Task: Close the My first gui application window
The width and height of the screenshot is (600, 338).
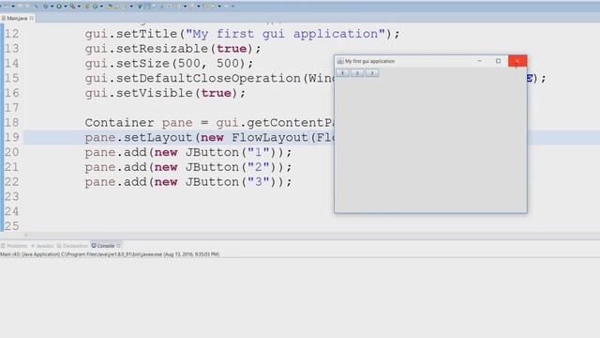Action: coord(517,61)
